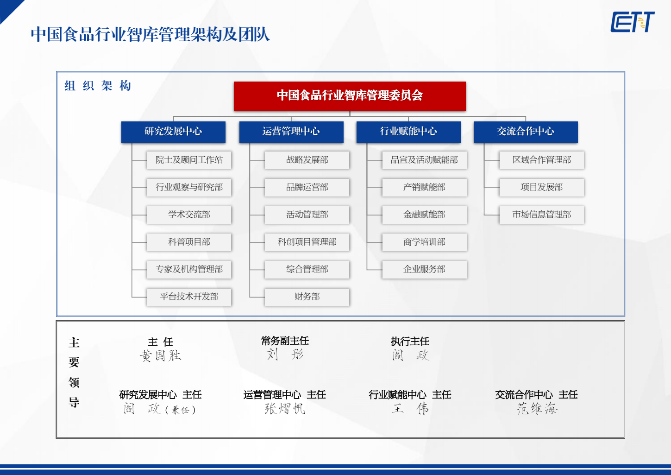
Task: Select the 交流合作中心 header box
Action: (526, 132)
